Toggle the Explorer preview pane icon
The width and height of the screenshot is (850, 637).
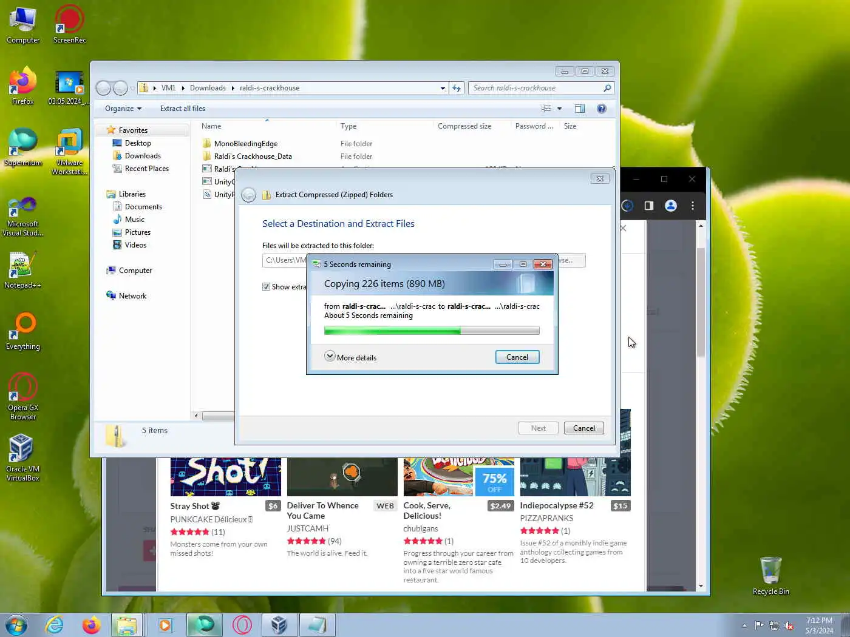(x=580, y=109)
